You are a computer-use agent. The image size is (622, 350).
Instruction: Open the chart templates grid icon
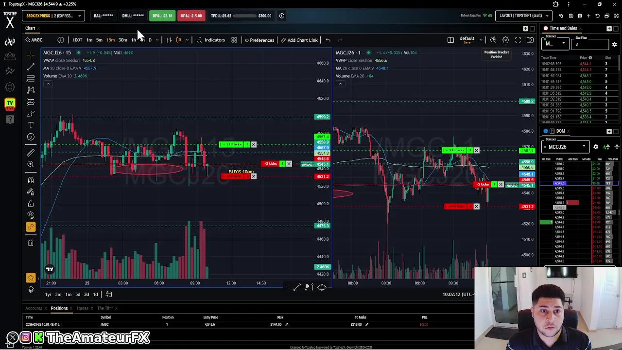[234, 40]
